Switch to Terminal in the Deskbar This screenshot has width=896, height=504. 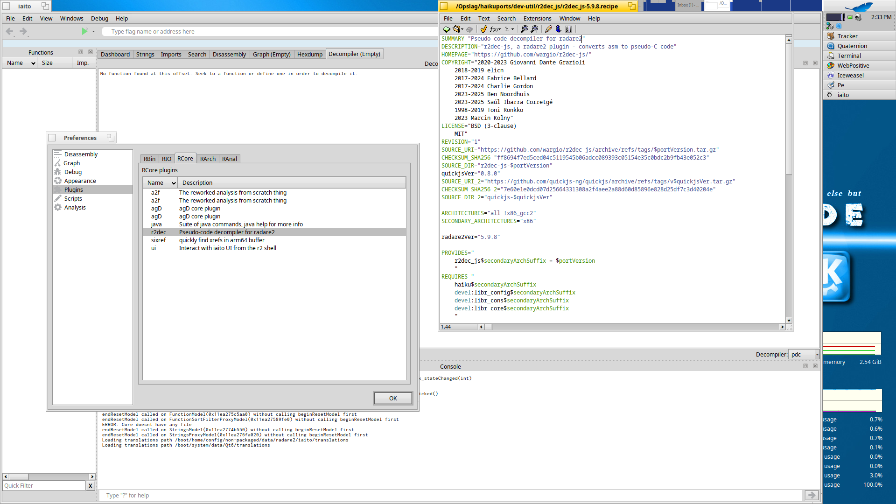pyautogui.click(x=859, y=56)
